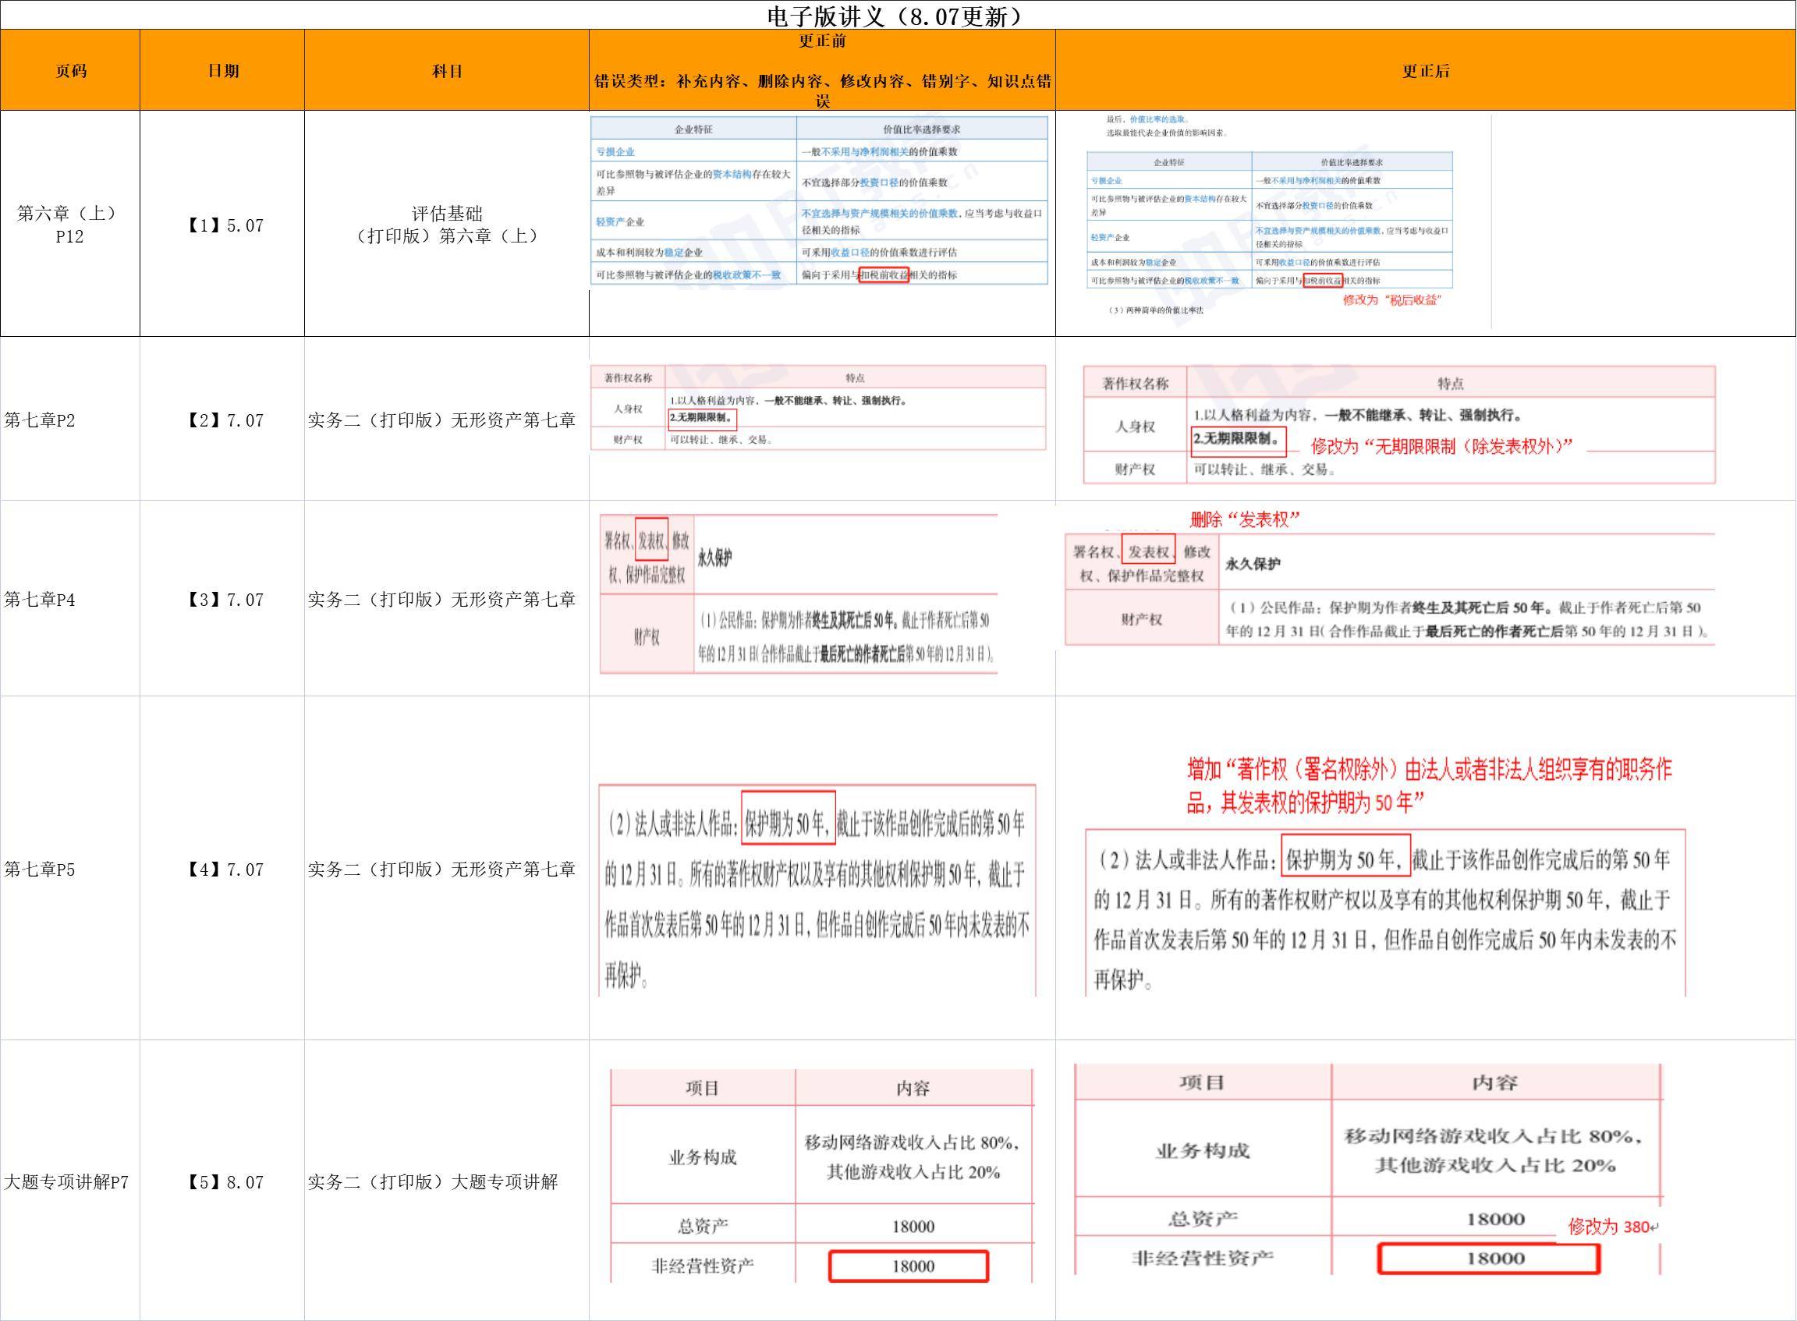Screen dimensions: 1797x1321
Task: Click the red note "修改为 380"
Action: [x=1612, y=1226]
